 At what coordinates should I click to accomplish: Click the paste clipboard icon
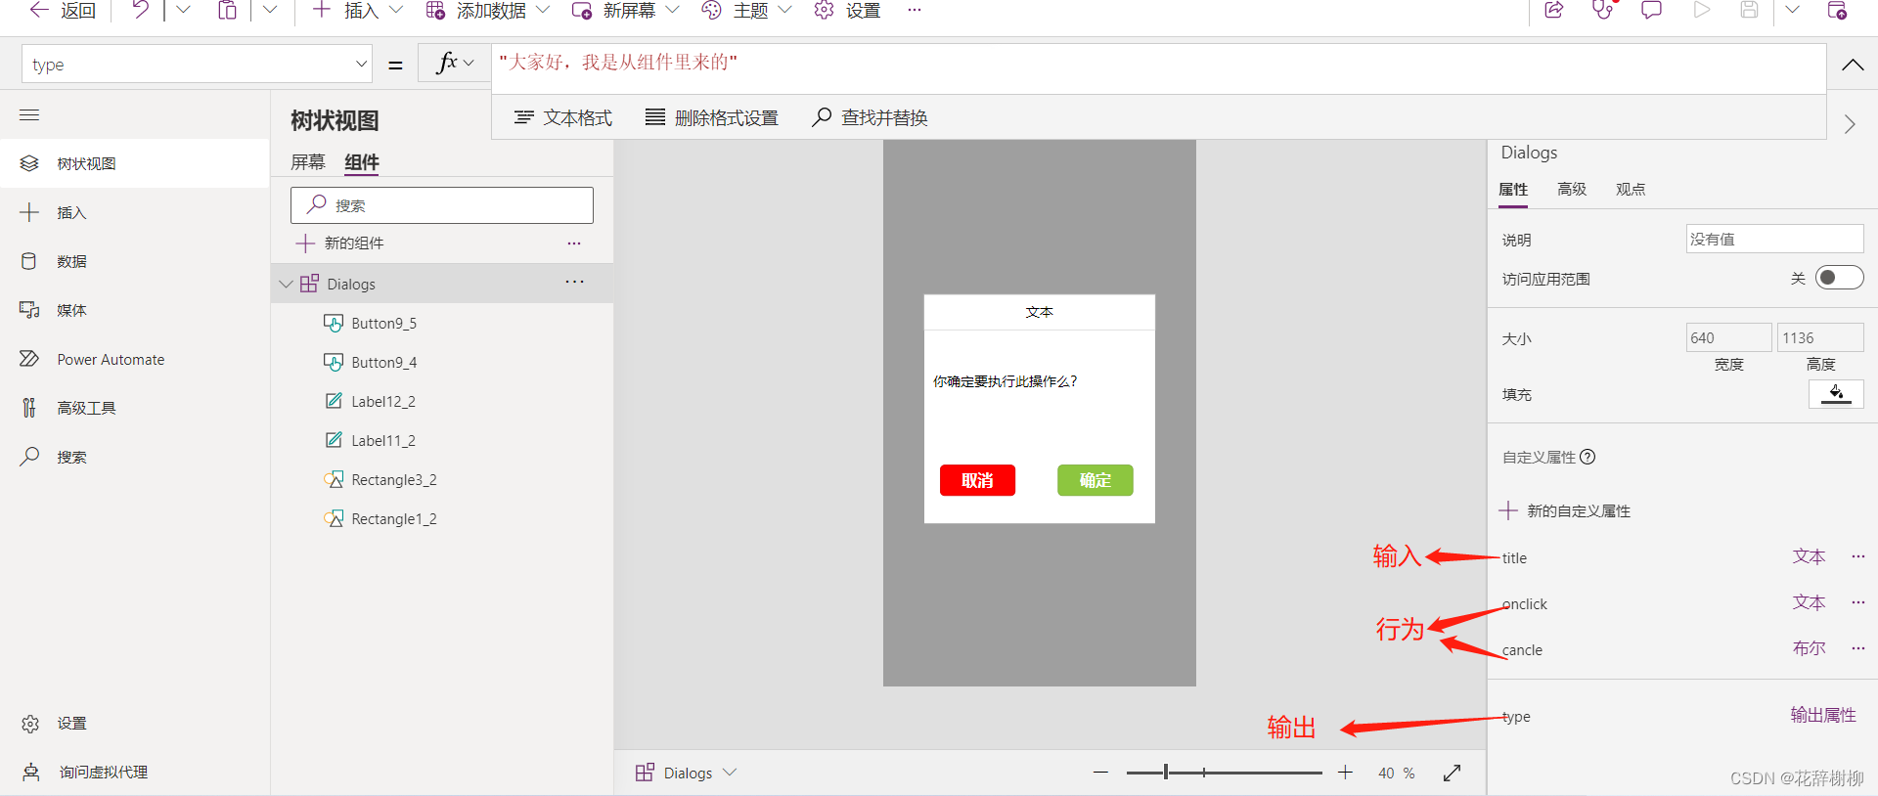pyautogui.click(x=227, y=10)
